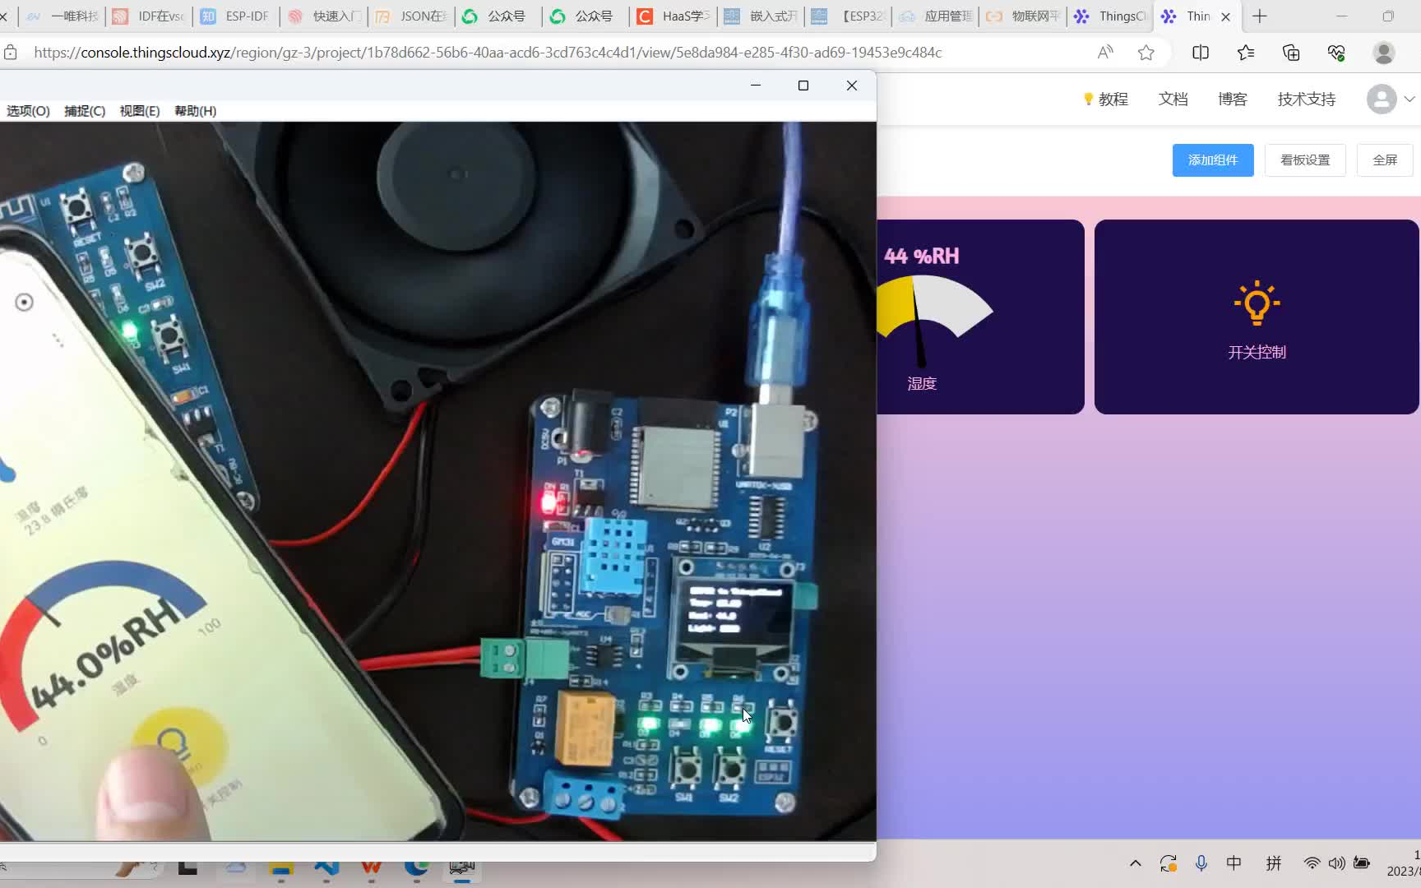Click the battery tray icon
Image resolution: width=1421 pixels, height=888 pixels.
pos(1362,863)
